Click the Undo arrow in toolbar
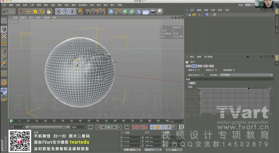Screen dimensions: 279x153 [x=5, y=12]
